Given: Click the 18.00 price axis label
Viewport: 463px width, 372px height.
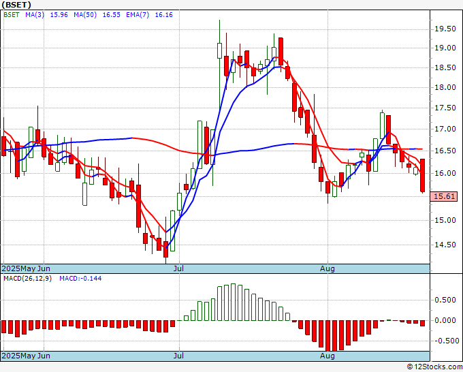Looking at the screenshot, I should [445, 87].
